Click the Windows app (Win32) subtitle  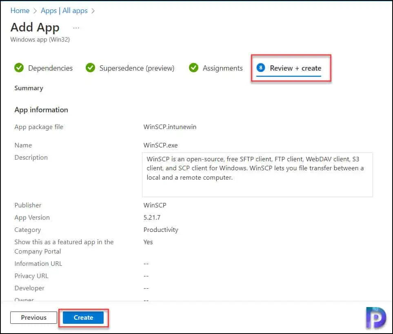[x=40, y=40]
